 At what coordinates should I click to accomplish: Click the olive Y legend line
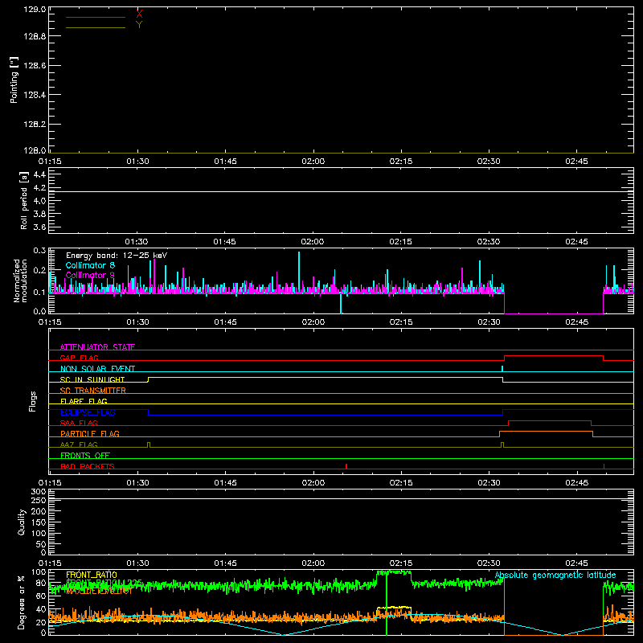tap(96, 28)
